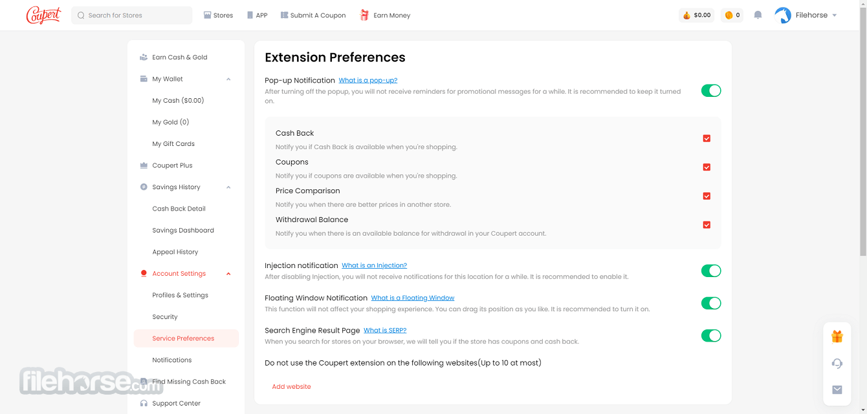Image resolution: width=867 pixels, height=414 pixels.
Task: Click the $0.00 cash balance badge
Action: (x=696, y=15)
